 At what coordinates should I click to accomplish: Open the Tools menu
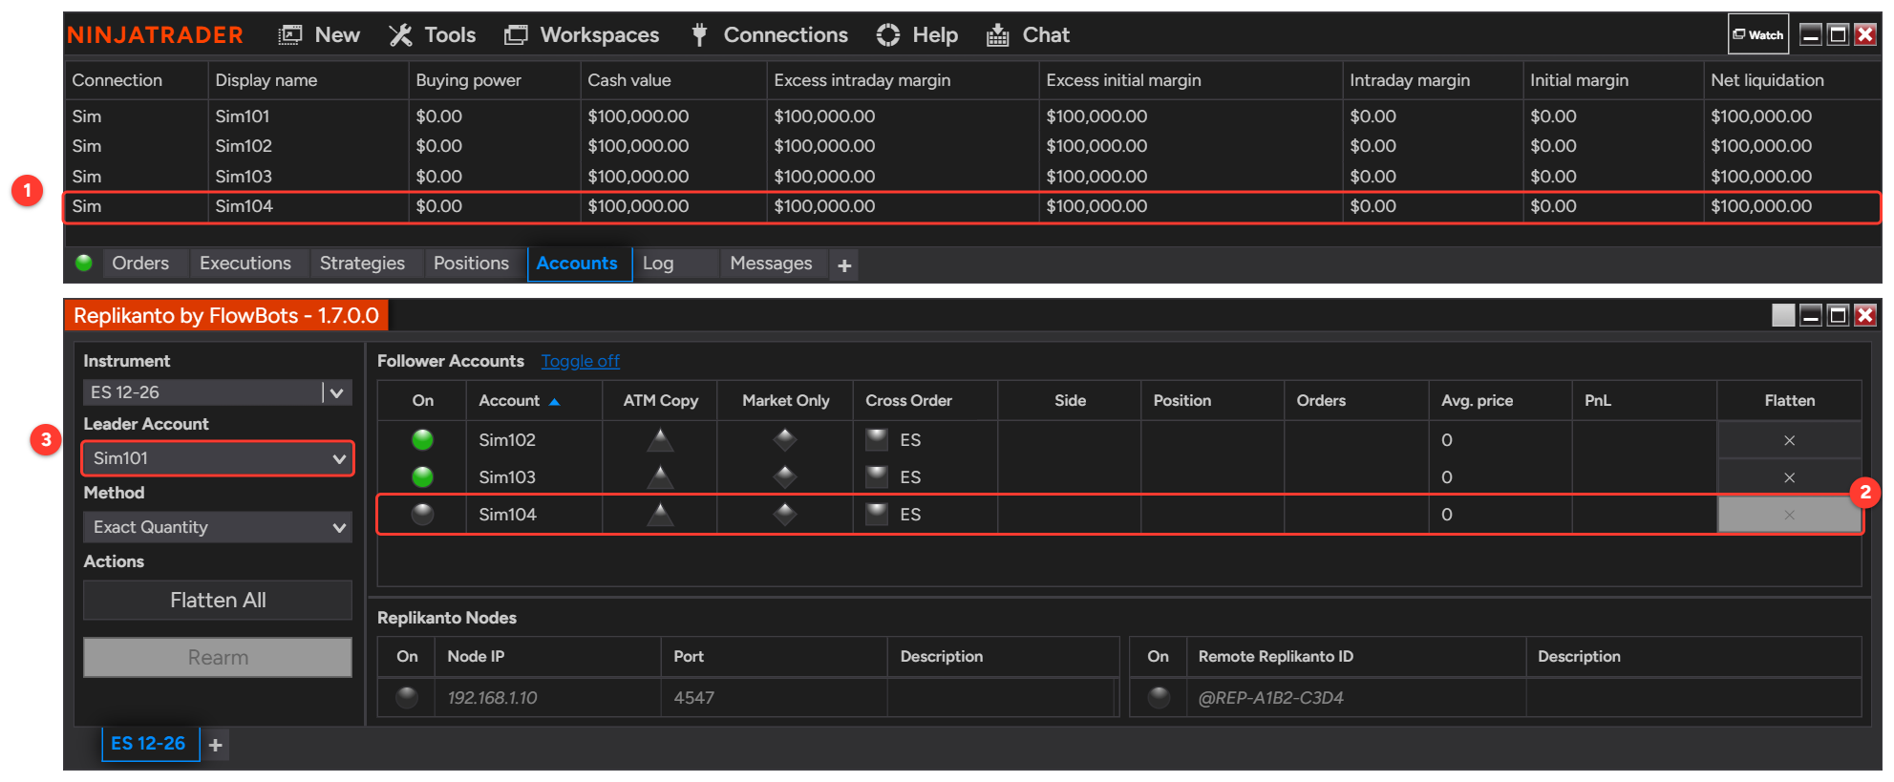coord(432,35)
